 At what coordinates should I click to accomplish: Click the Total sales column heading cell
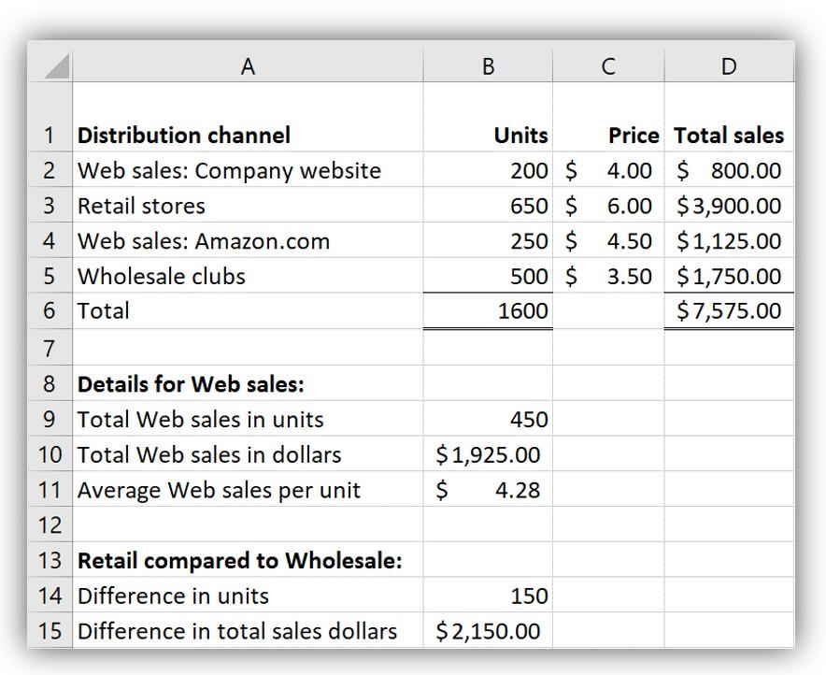tap(729, 136)
